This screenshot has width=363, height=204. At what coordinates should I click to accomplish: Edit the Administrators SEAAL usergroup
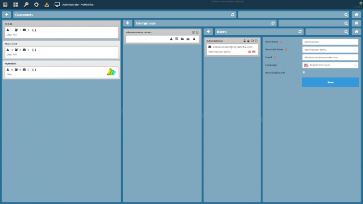(194, 32)
